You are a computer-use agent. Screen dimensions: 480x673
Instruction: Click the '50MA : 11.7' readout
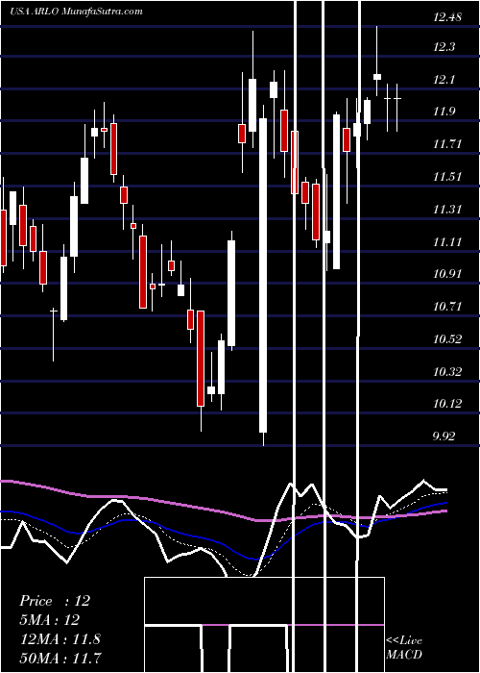(x=60, y=658)
